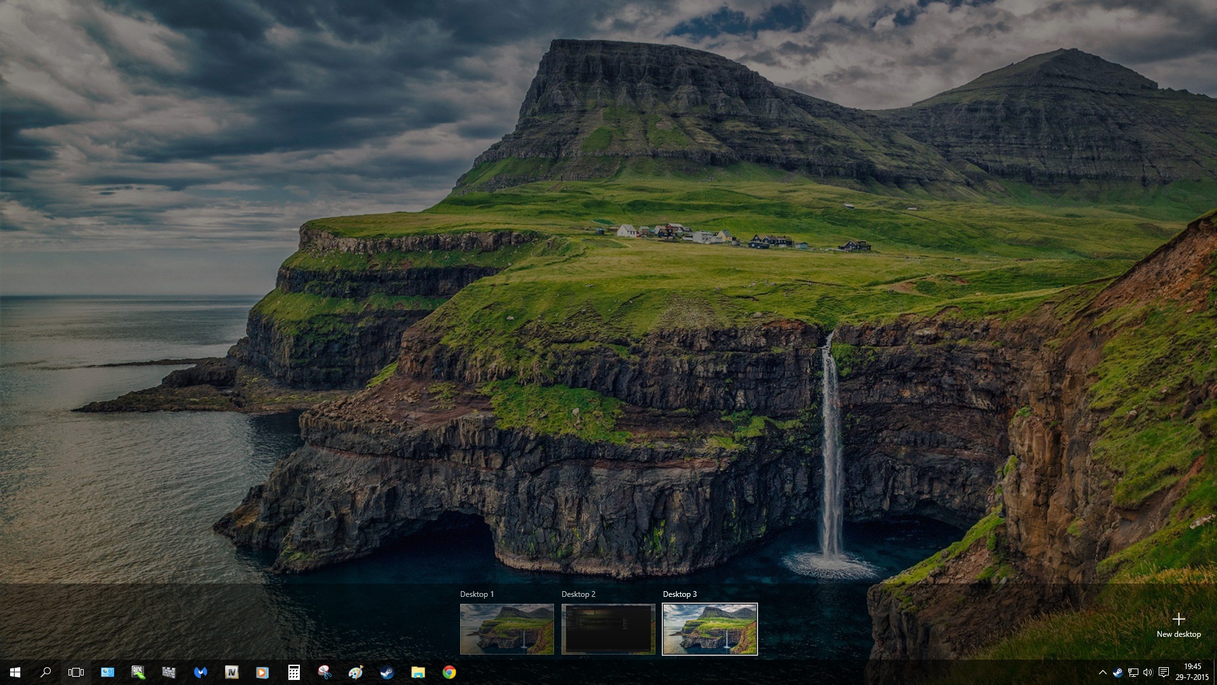Image resolution: width=1217 pixels, height=685 pixels.
Task: Click the Desktop 3 label
Action: [x=679, y=594]
